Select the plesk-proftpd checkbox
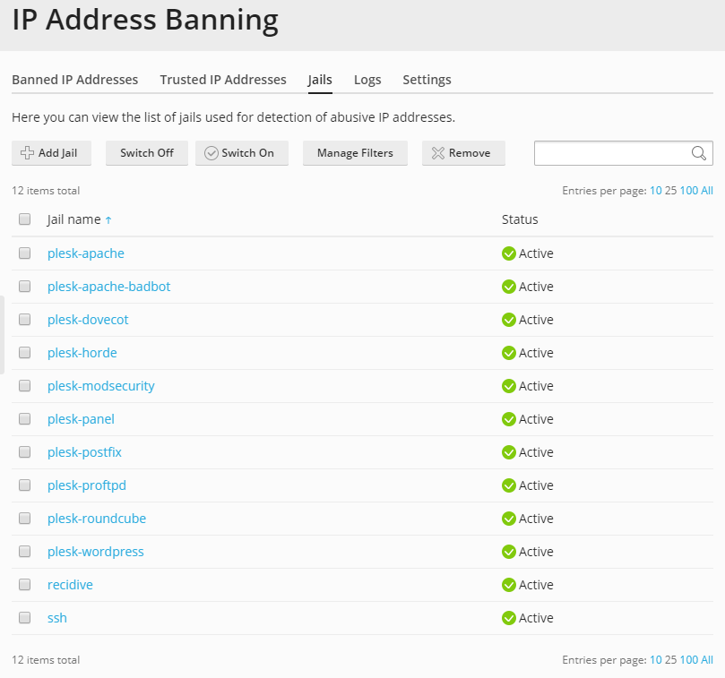 tap(24, 485)
